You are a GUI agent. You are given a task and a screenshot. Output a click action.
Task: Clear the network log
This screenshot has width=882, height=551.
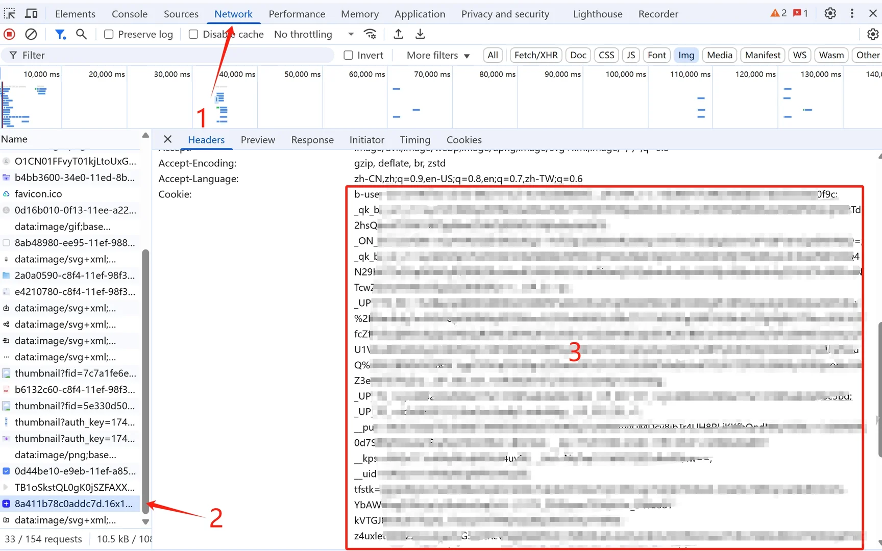31,34
